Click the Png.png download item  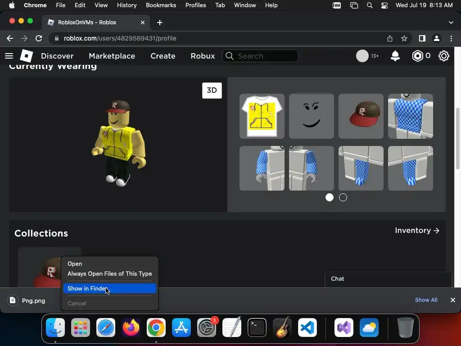tap(32, 300)
